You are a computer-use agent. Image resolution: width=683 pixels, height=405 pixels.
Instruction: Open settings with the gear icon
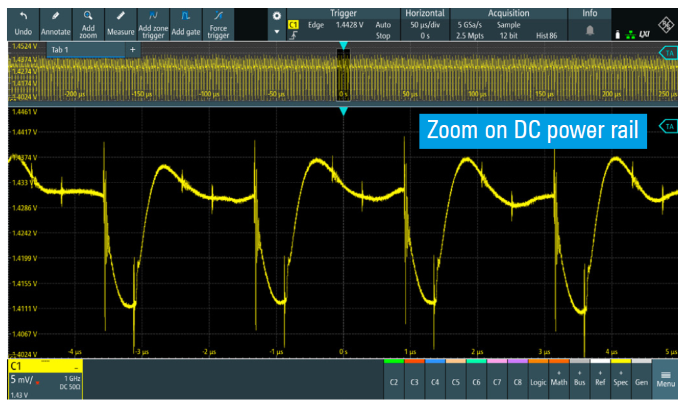(277, 16)
